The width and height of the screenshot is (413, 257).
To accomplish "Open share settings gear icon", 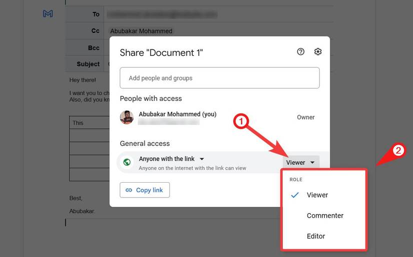I will click(x=318, y=52).
